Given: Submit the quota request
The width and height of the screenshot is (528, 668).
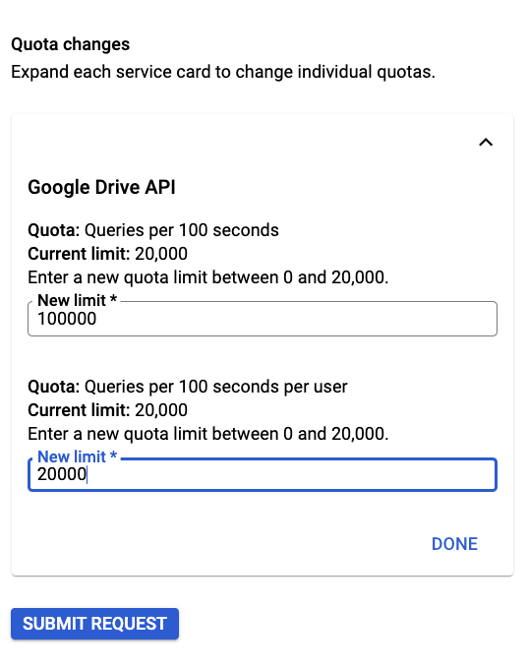Looking at the screenshot, I should point(94,624).
